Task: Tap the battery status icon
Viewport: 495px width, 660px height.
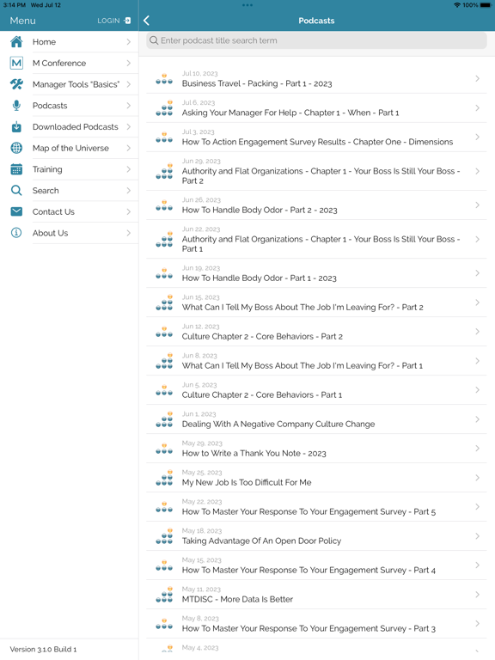Action: coord(486,5)
